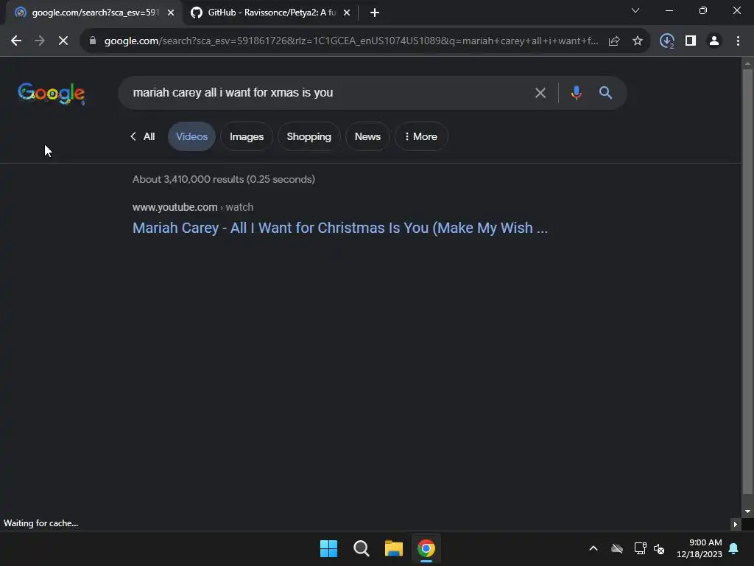The image size is (754, 566).
Task: Open Chrome three-dot menu
Action: coord(738,41)
